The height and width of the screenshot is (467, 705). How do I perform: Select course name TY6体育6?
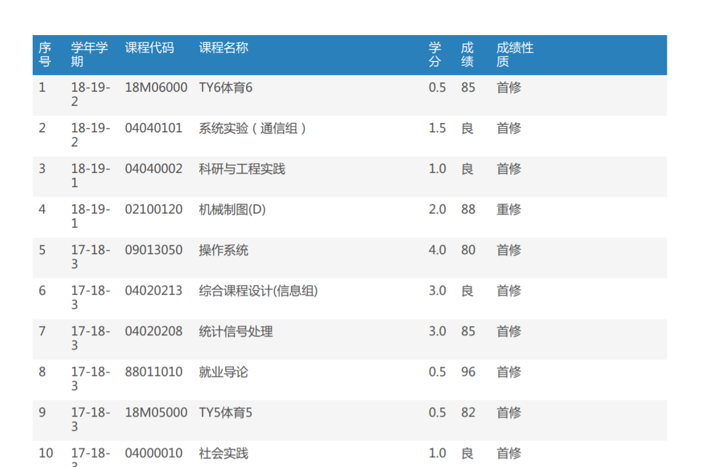[226, 87]
